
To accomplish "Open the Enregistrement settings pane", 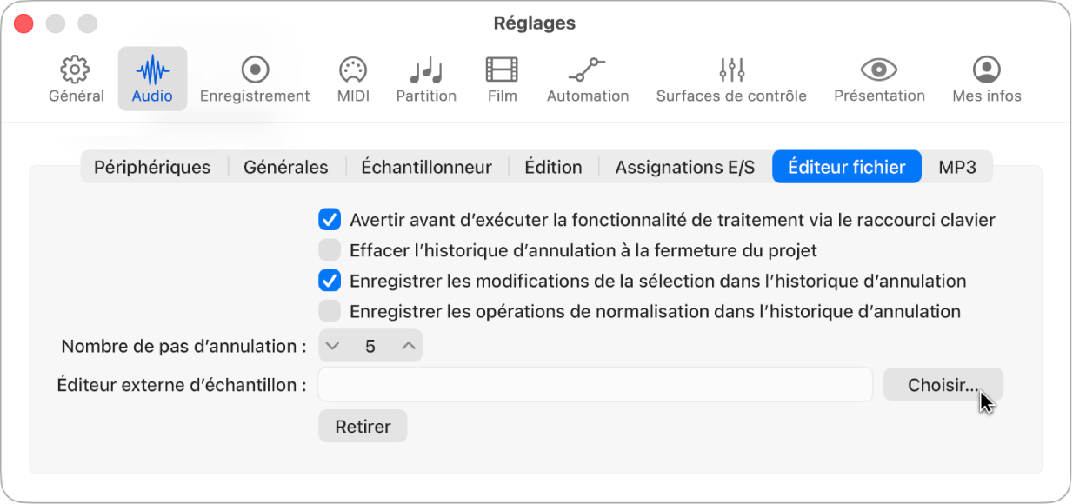I will pos(255,78).
